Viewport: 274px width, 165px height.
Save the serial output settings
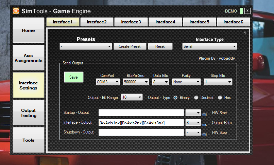(73, 77)
